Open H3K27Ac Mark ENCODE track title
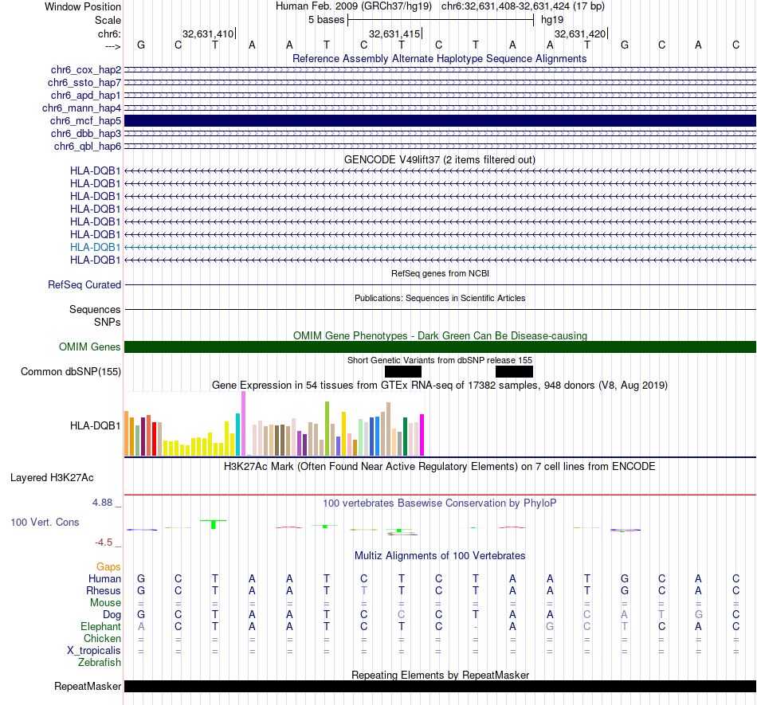 point(439,467)
